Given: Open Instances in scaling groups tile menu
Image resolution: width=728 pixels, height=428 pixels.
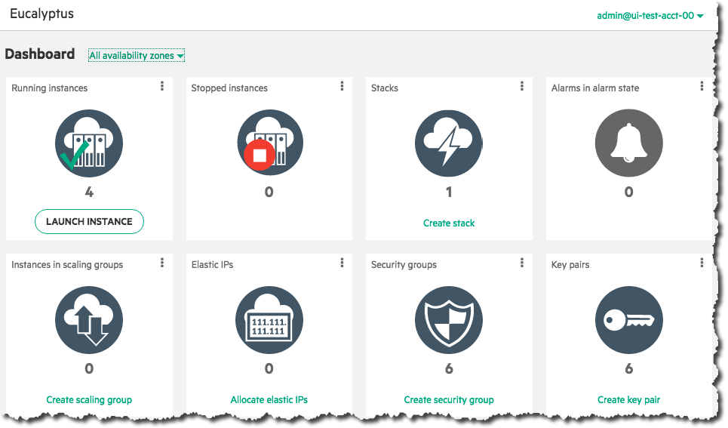Looking at the screenshot, I should (162, 263).
